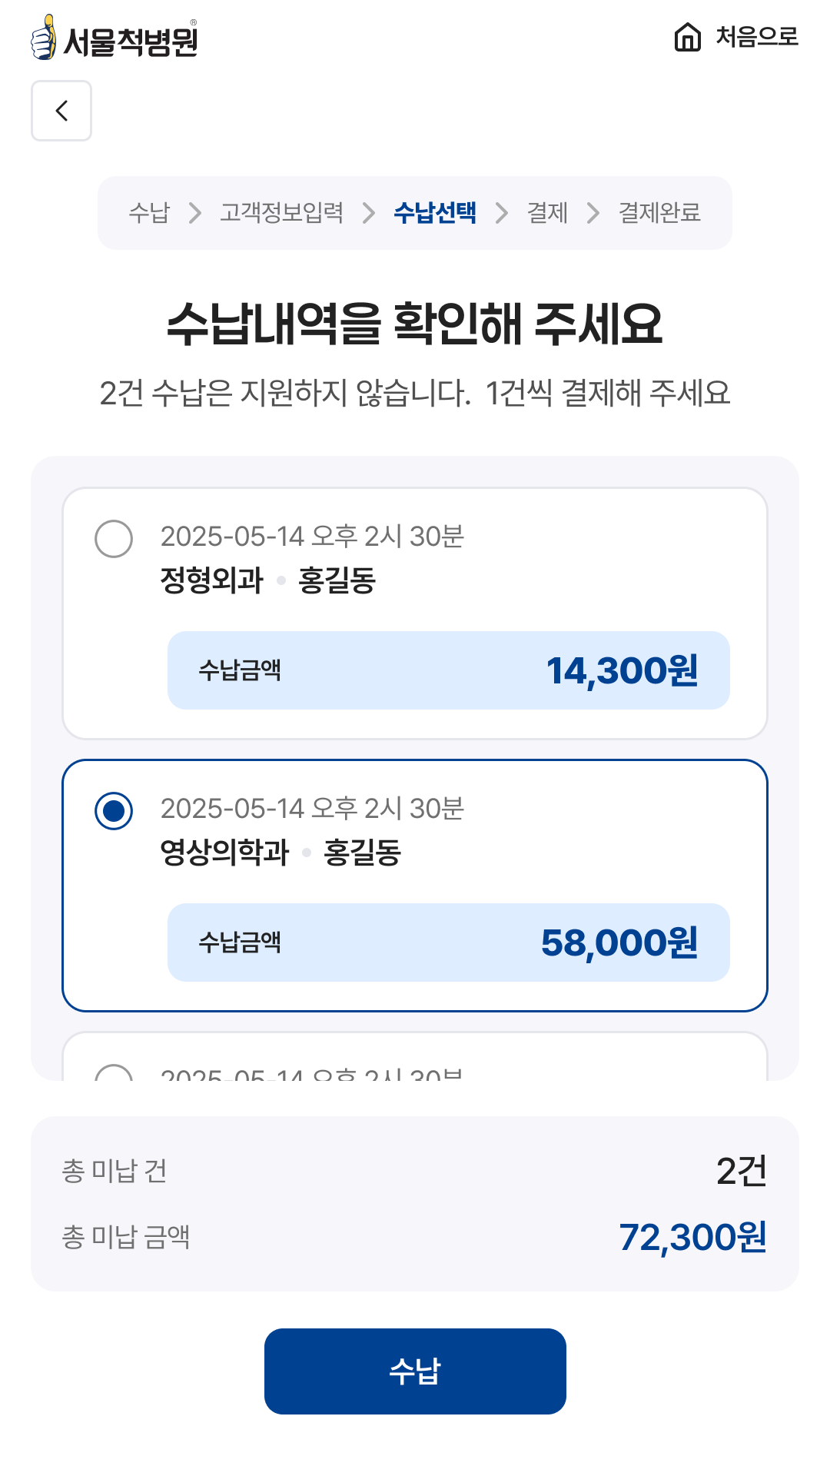Select the 정형외과 payment radio button
Image resolution: width=830 pixels, height=1476 pixels.
click(114, 538)
